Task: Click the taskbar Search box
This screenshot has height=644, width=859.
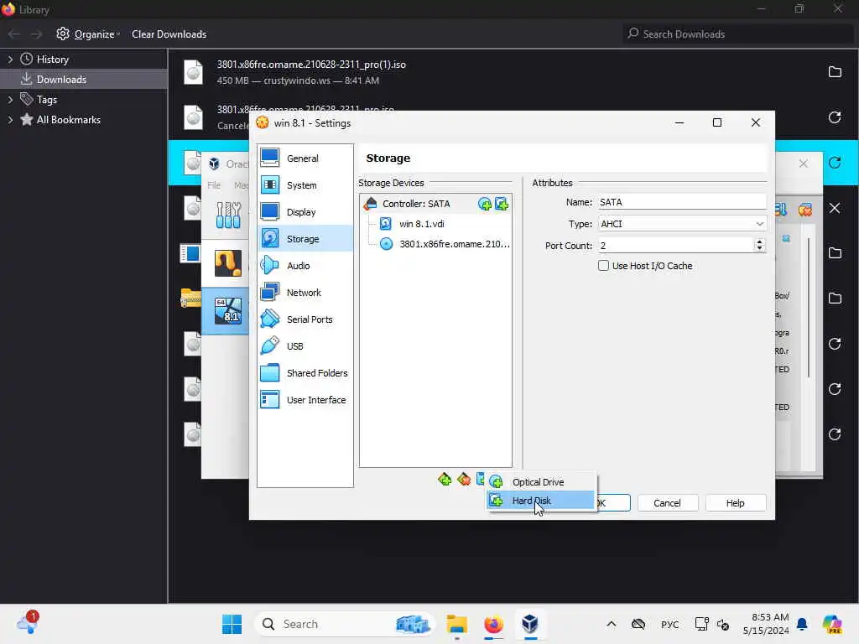Action: (x=345, y=624)
